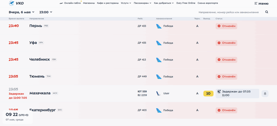Click flight number ДР 449
Screen dimensions: 277x126
point(142,76)
